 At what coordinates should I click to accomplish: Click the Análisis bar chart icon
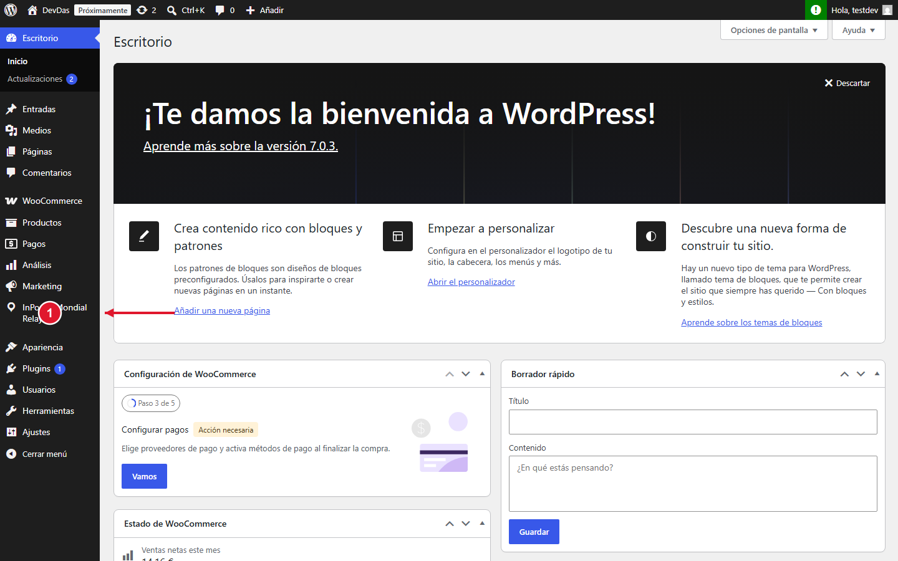(x=11, y=265)
